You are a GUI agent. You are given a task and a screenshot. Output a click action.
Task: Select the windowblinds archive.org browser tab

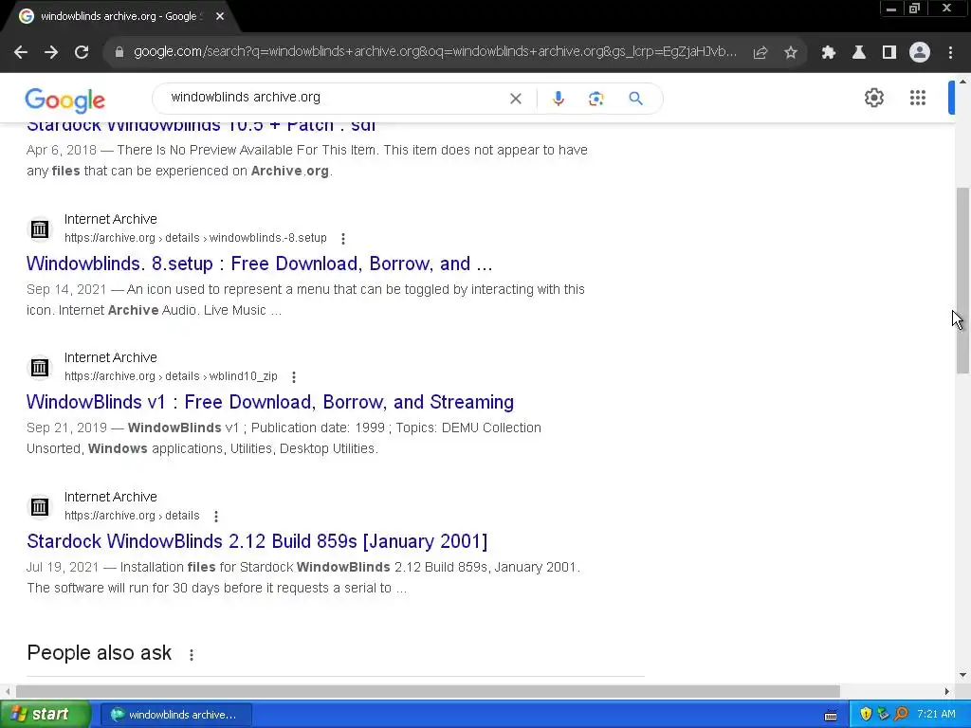(x=118, y=16)
